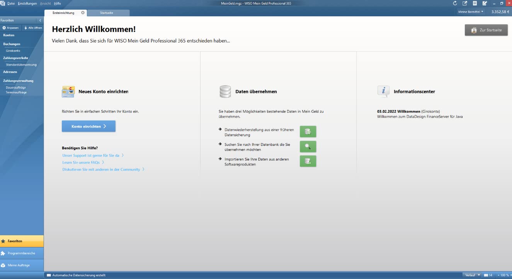Screen dimensions: 512x279
Task: Go to Zur Startseite button
Action: coord(486,30)
